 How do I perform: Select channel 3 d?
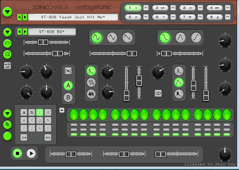point(187,7)
